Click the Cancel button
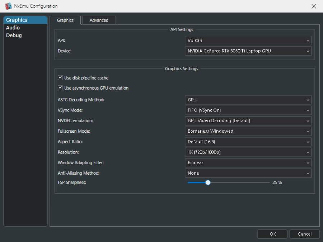Viewport: 323px width, 242px height. click(x=304, y=234)
